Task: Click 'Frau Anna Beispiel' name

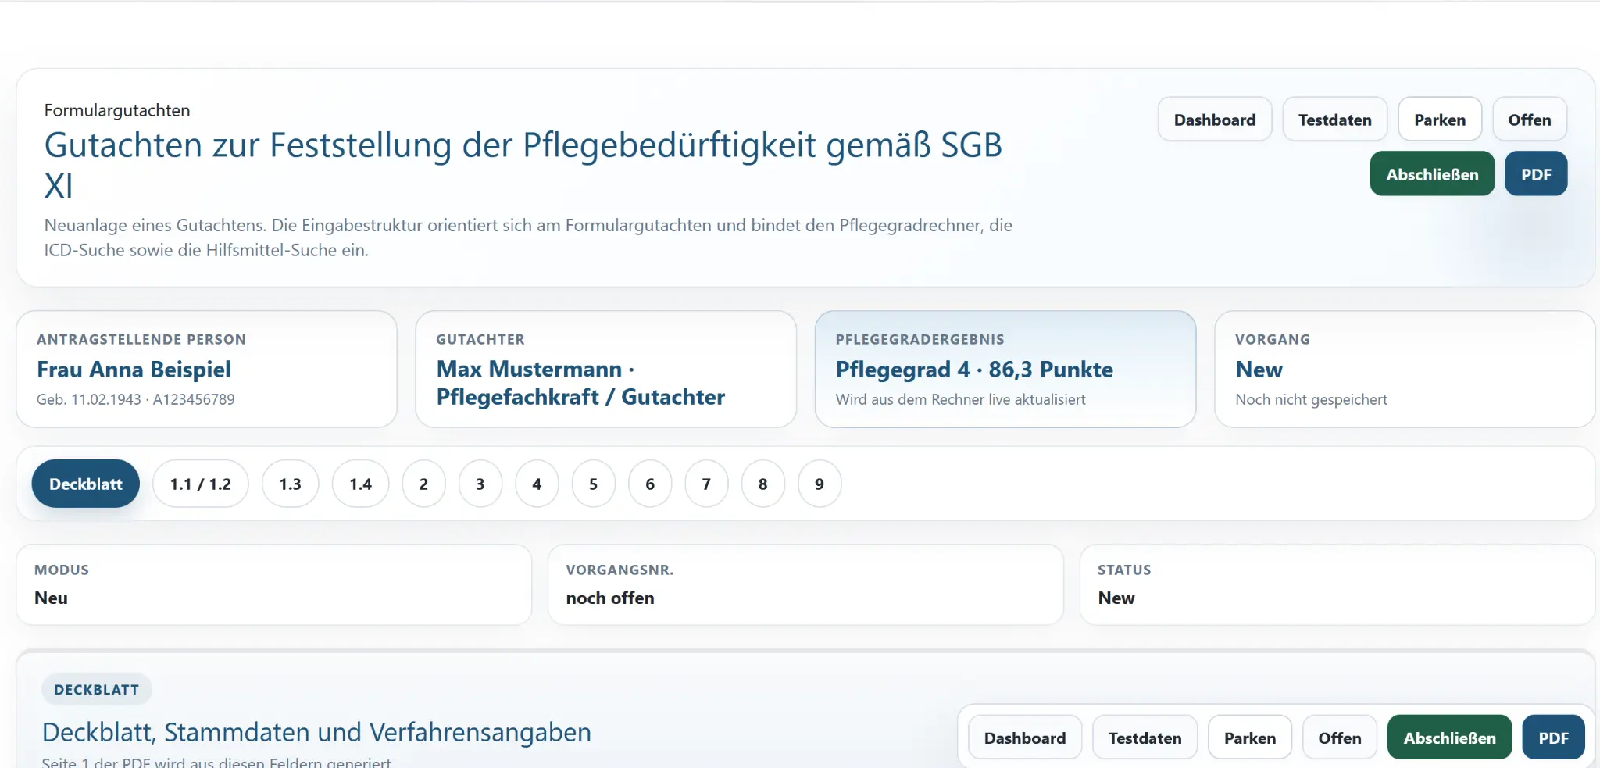Action: [134, 370]
